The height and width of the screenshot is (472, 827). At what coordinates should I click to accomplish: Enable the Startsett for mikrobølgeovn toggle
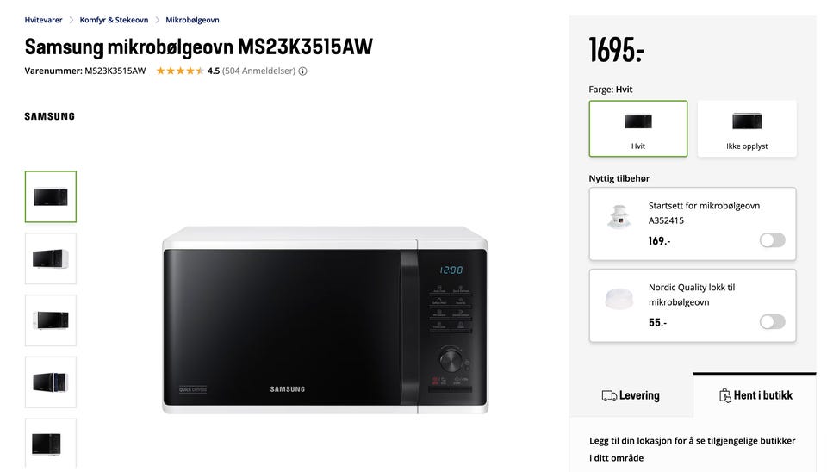(772, 240)
